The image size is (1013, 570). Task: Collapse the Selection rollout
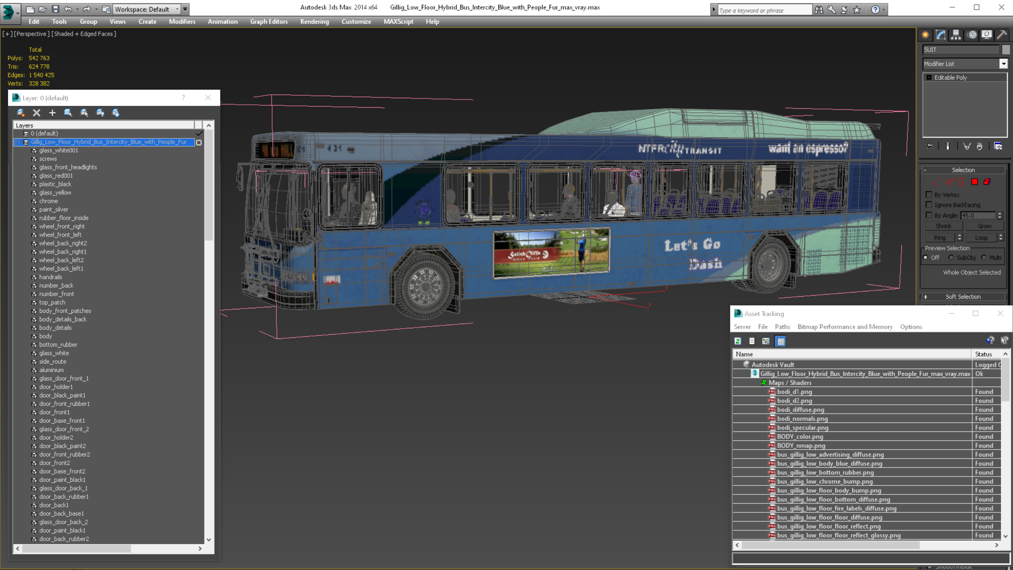tap(963, 170)
